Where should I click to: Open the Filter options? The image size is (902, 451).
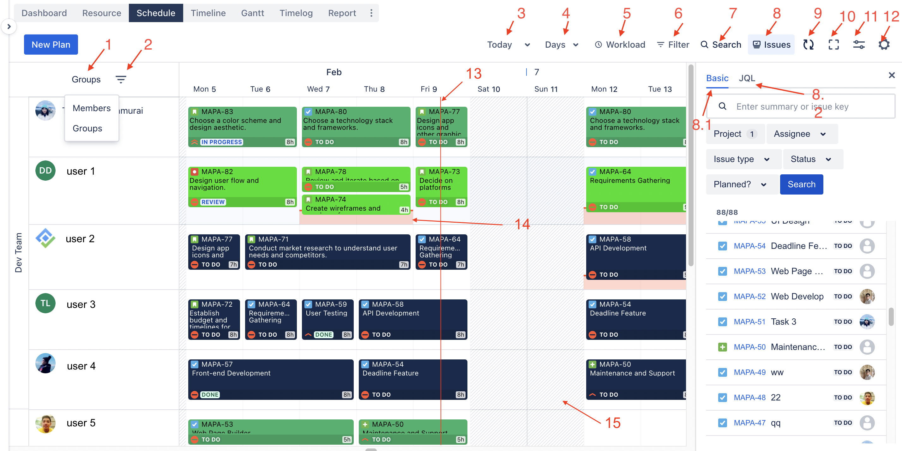[673, 45]
